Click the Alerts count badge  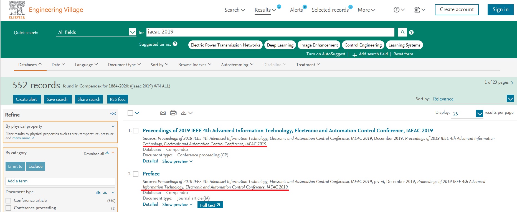tap(305, 7)
